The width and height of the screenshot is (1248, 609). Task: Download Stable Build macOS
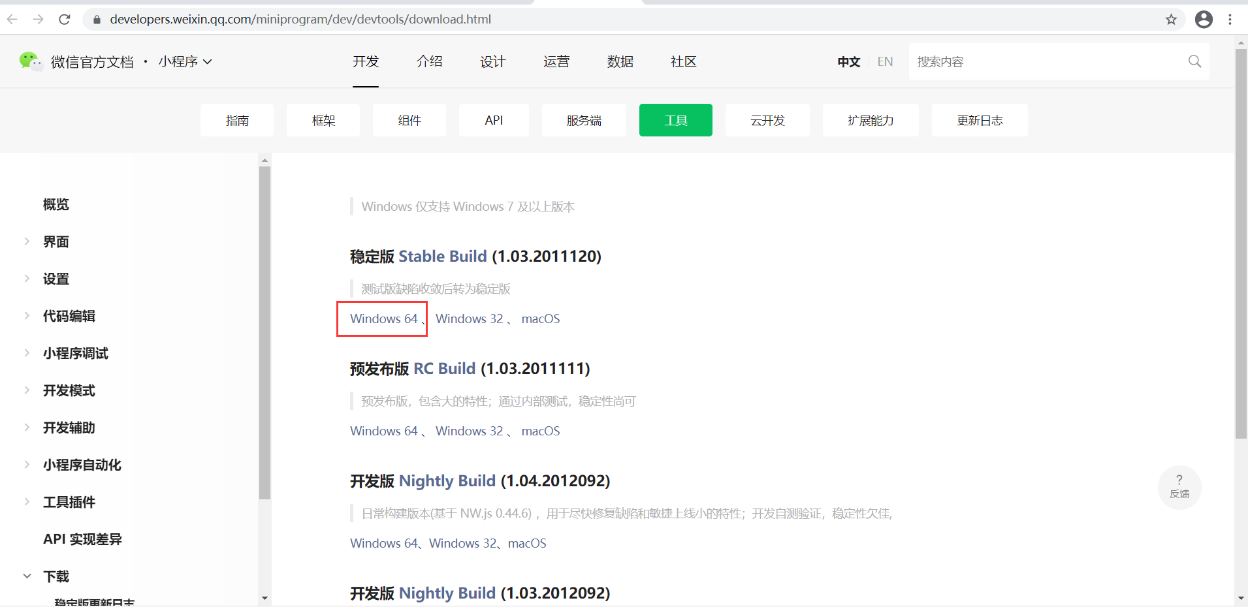[x=541, y=319]
